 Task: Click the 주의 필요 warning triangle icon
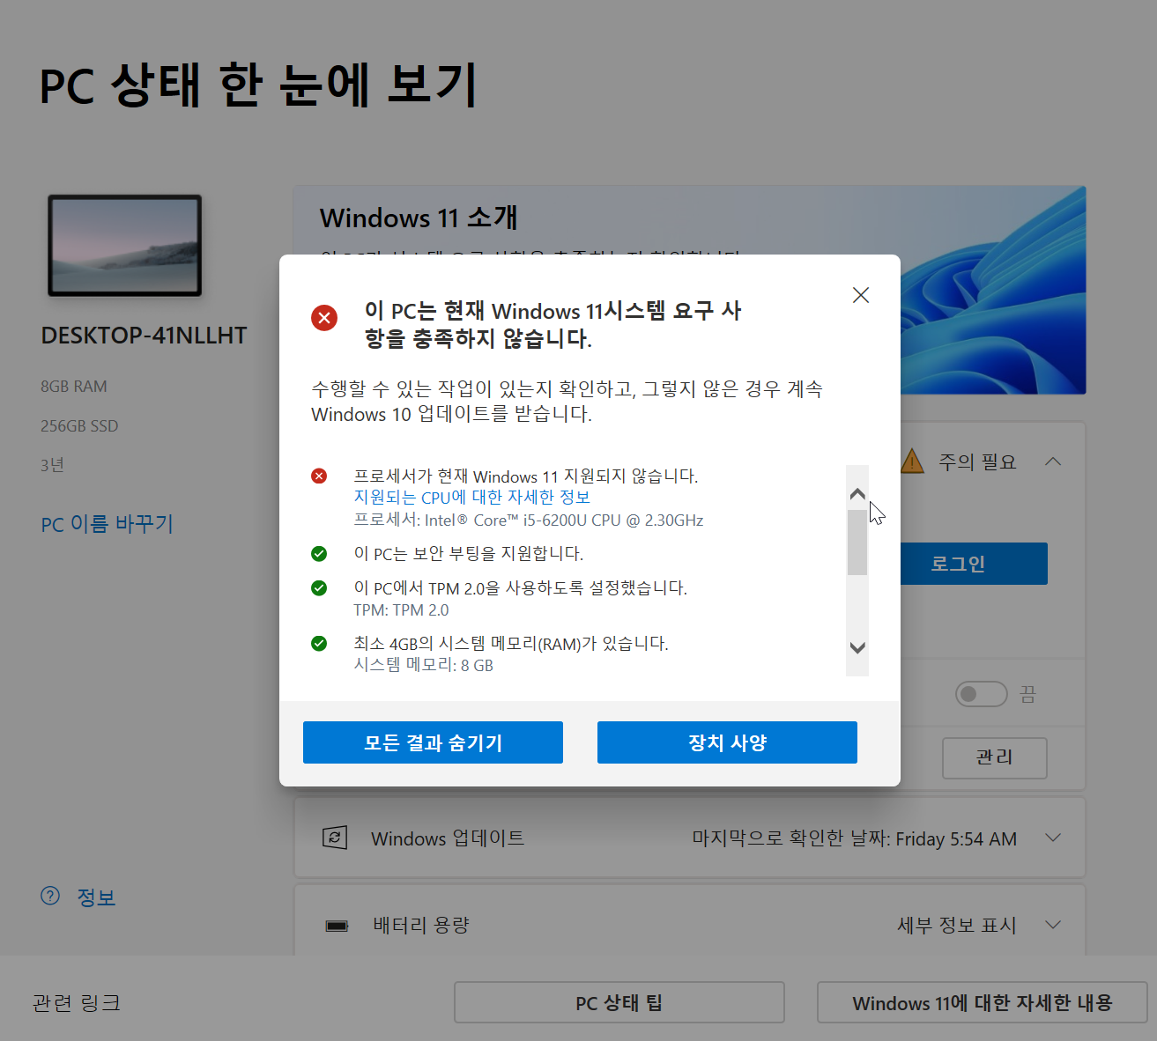tap(912, 461)
